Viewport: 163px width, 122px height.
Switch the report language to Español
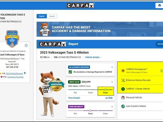[x=52, y=16]
